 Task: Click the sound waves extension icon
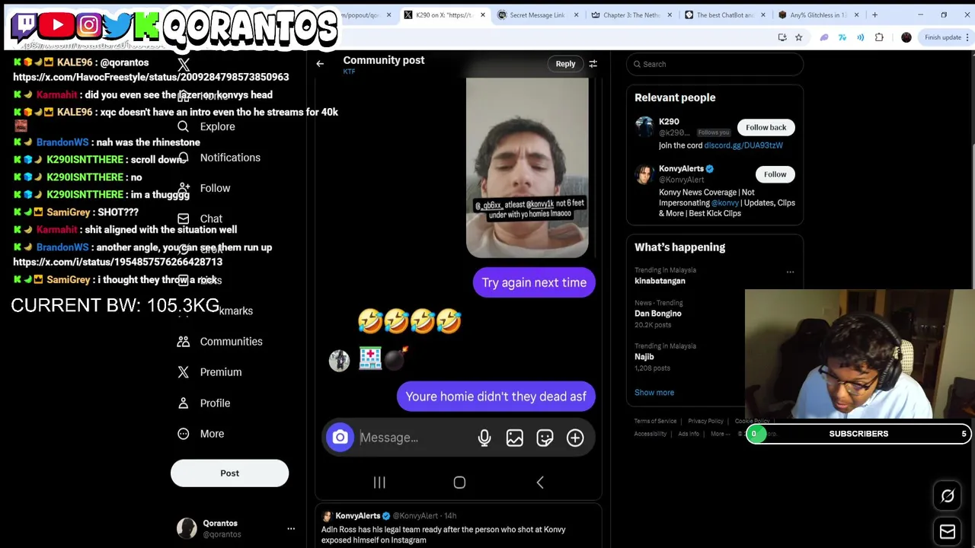click(x=860, y=37)
